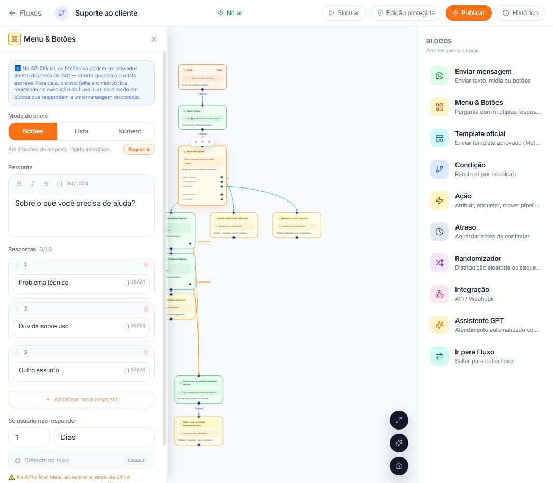The image size is (553, 483).
Task: Switch send mode to Lista
Action: pos(81,131)
